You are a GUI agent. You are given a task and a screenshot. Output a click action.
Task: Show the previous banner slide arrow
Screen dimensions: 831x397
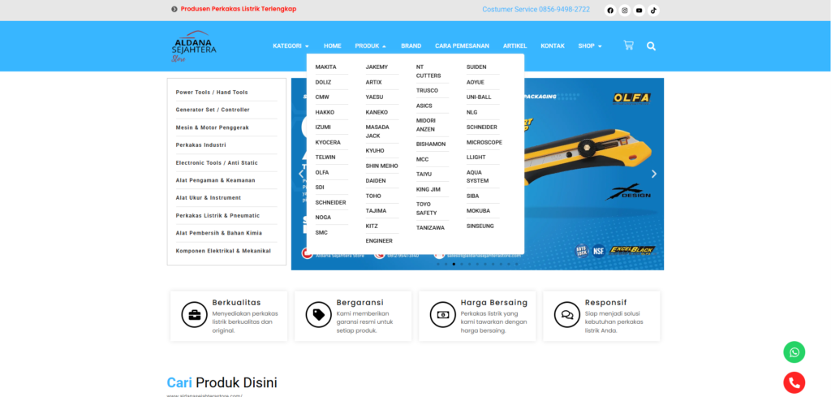(x=300, y=174)
